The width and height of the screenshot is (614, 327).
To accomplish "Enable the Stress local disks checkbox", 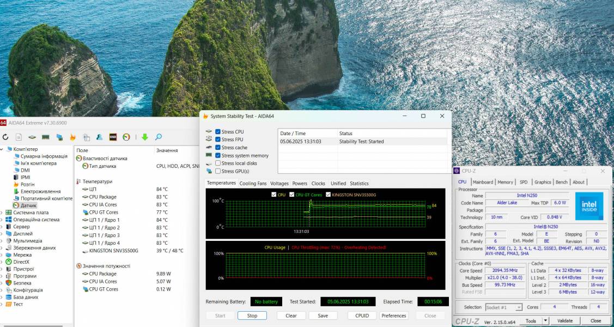I will pos(218,163).
